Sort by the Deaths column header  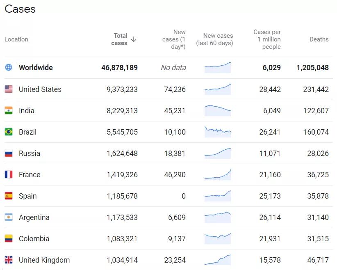319,39
